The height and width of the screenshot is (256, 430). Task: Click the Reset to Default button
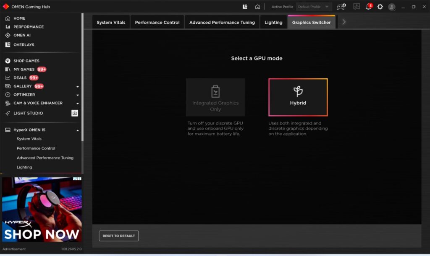click(x=119, y=236)
